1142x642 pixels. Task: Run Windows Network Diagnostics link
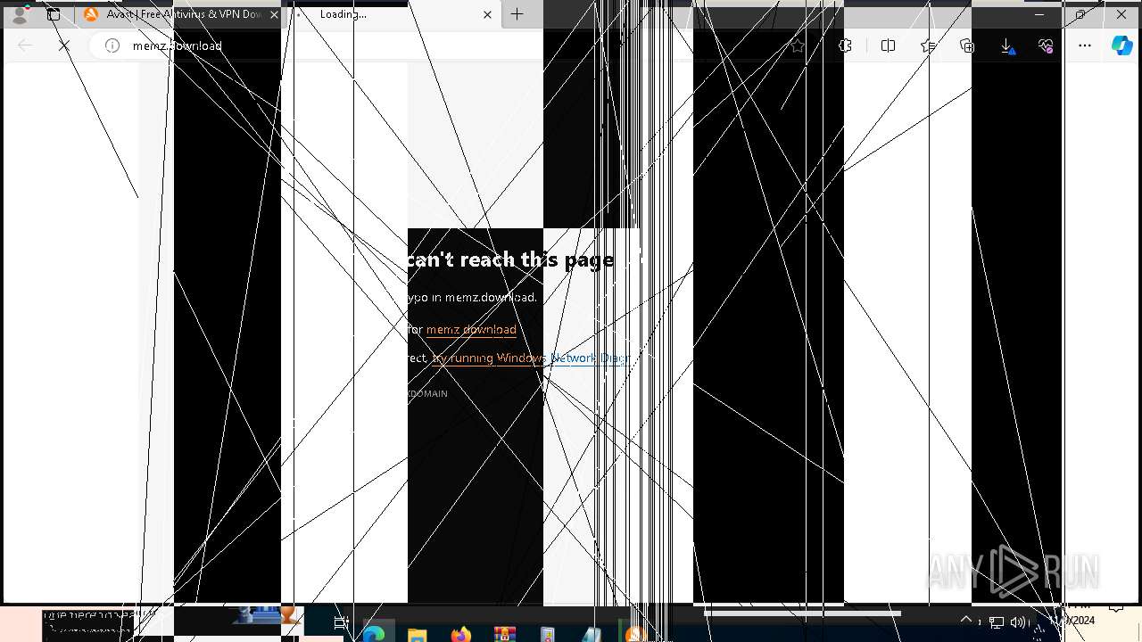click(x=531, y=358)
